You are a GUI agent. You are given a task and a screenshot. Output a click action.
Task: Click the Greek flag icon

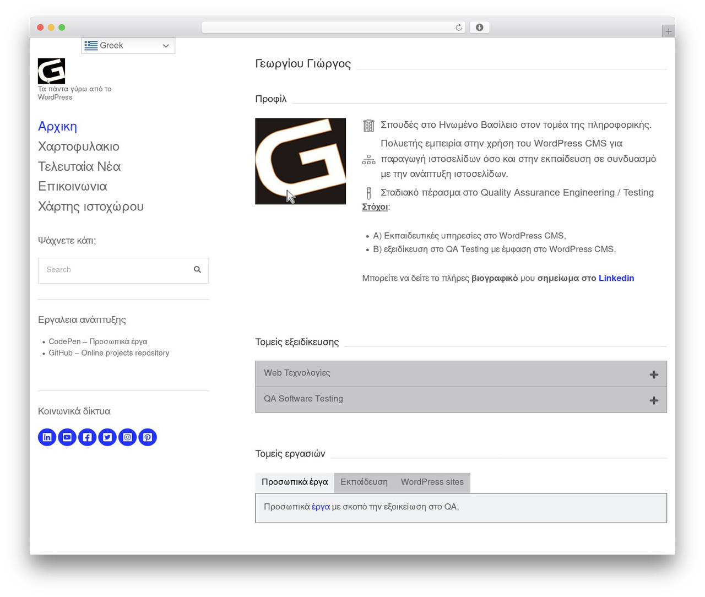tap(91, 46)
